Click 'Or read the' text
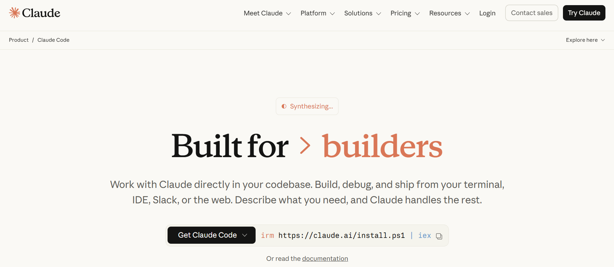Viewport: 614px width, 267px height. point(283,258)
